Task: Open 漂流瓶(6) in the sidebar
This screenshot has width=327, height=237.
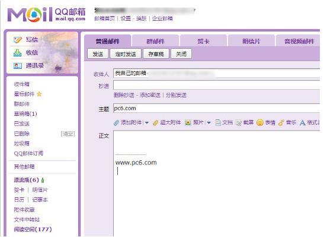Action: coord(27,180)
